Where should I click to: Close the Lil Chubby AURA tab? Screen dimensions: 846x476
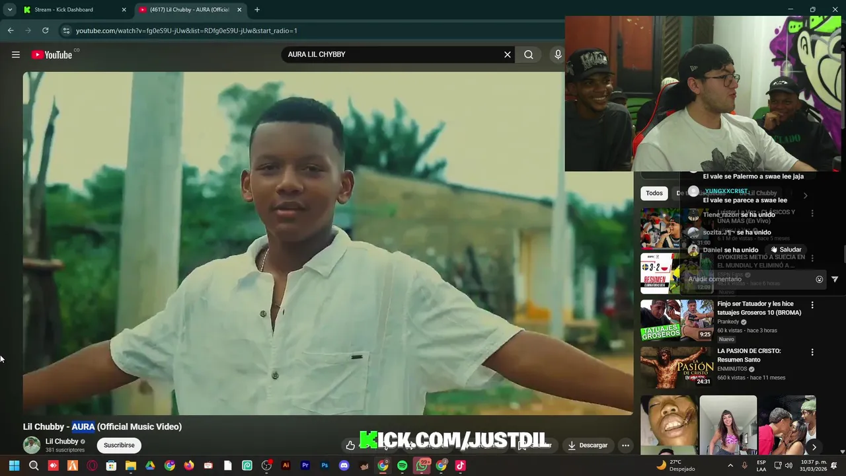[239, 10]
